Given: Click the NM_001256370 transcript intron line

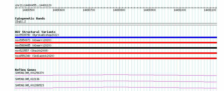Looking at the screenshot, I should 116,75.
